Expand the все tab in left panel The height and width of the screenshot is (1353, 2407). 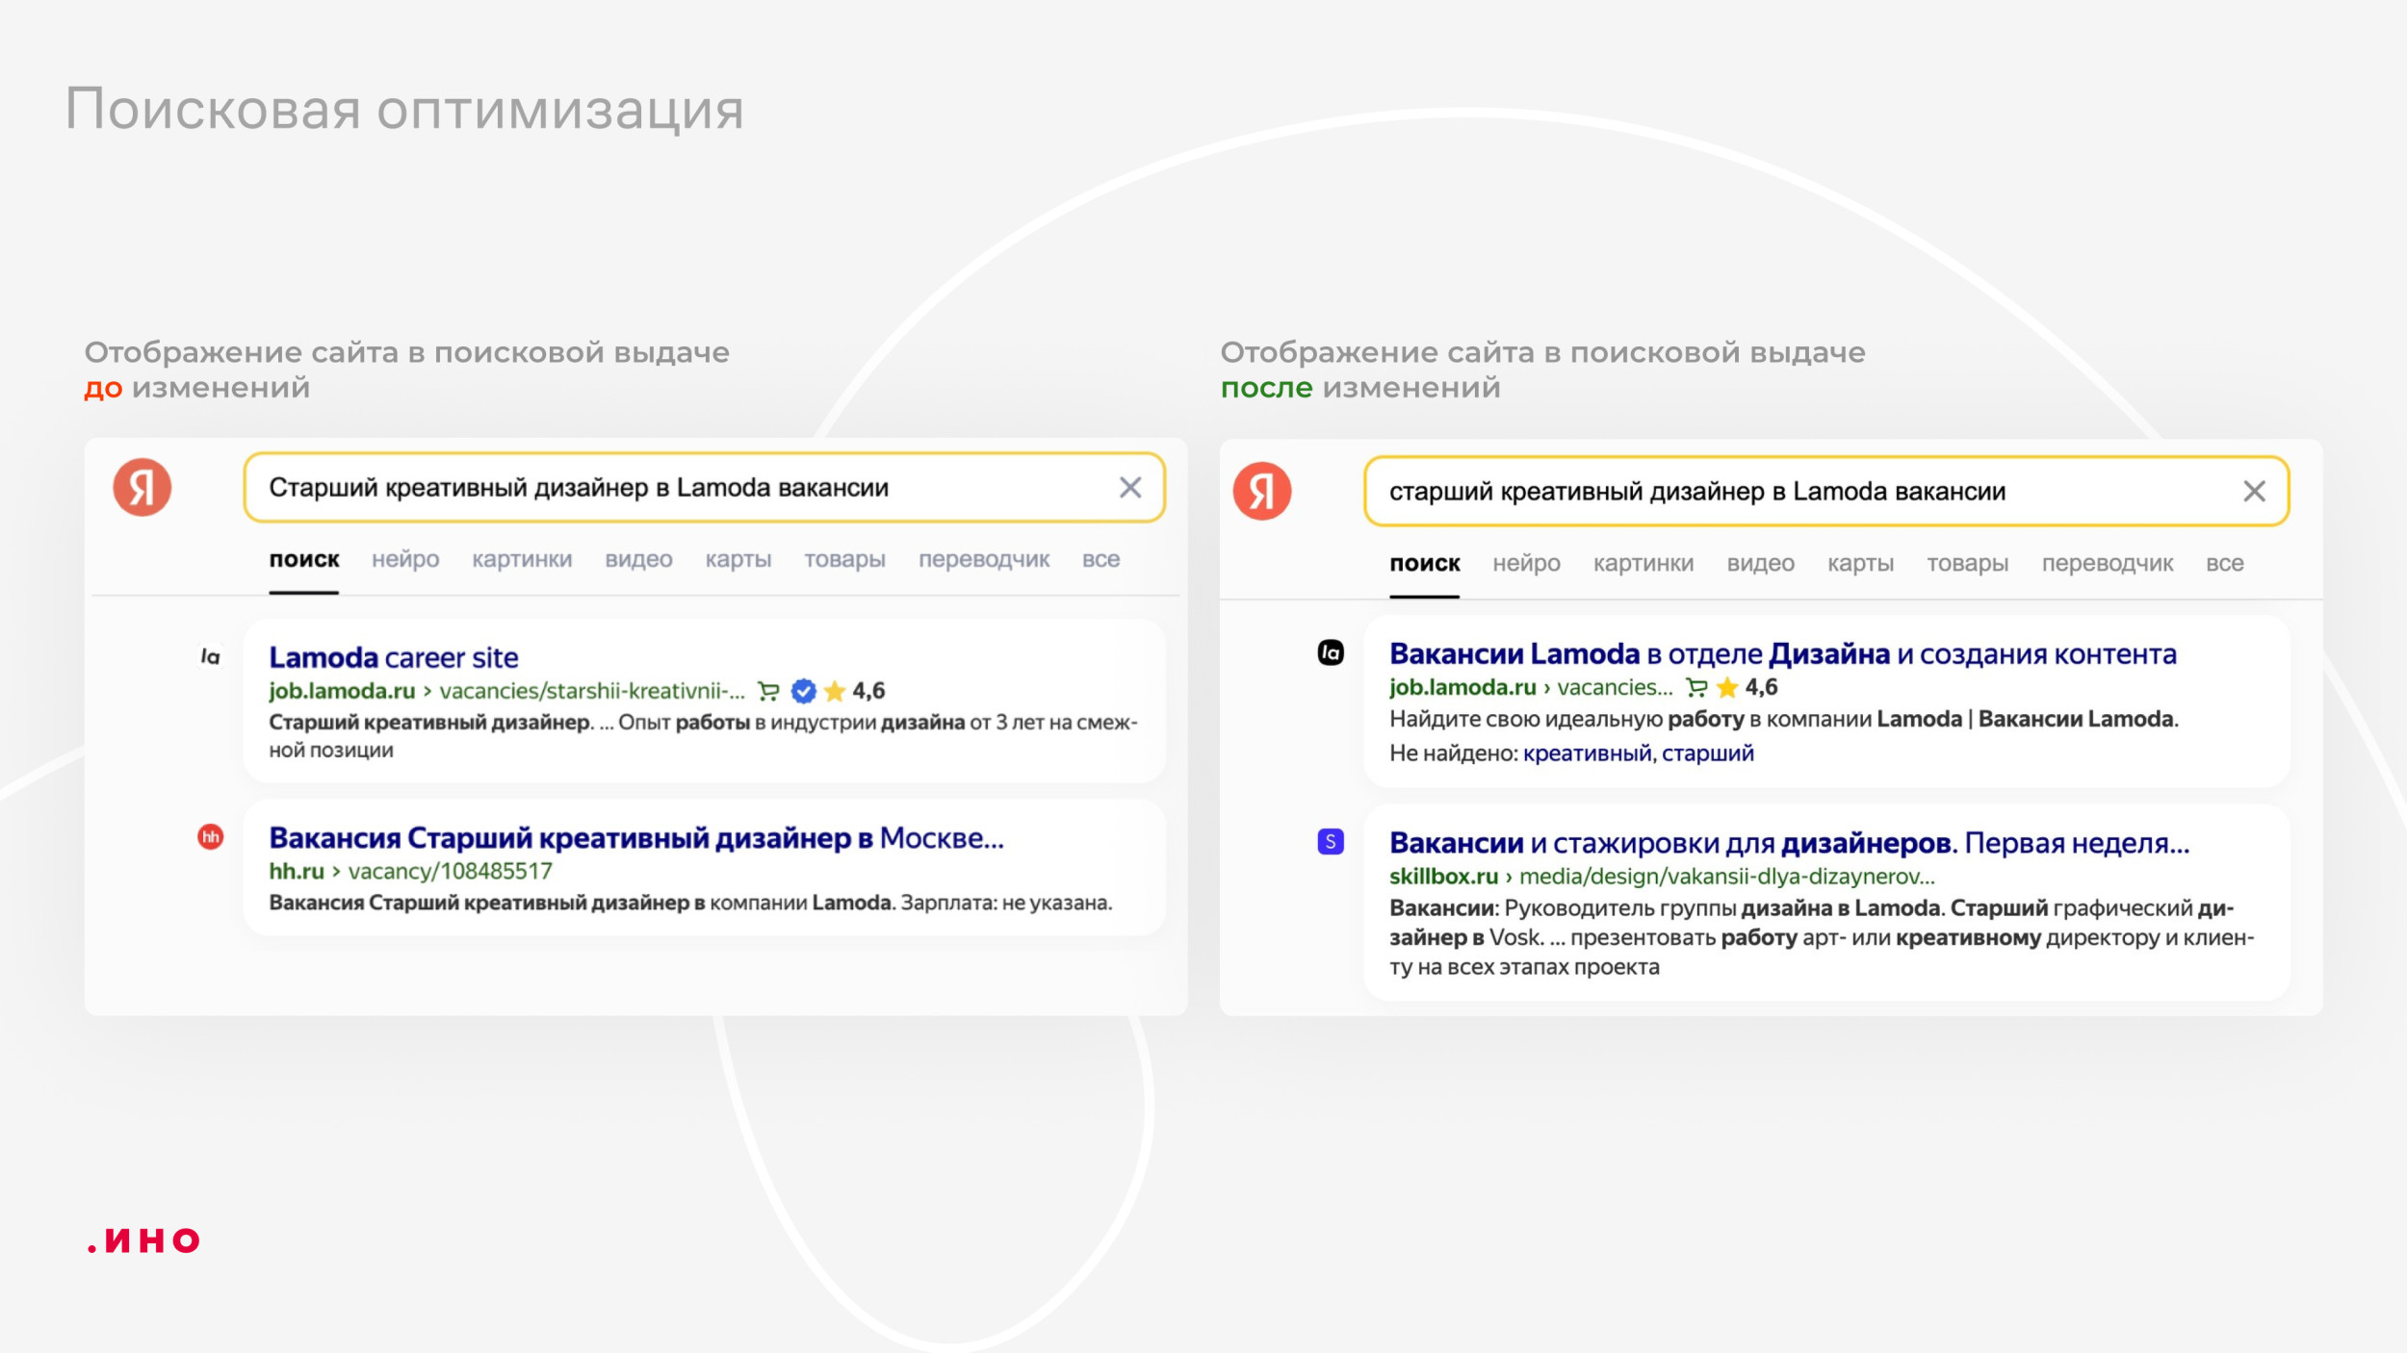tap(1100, 559)
